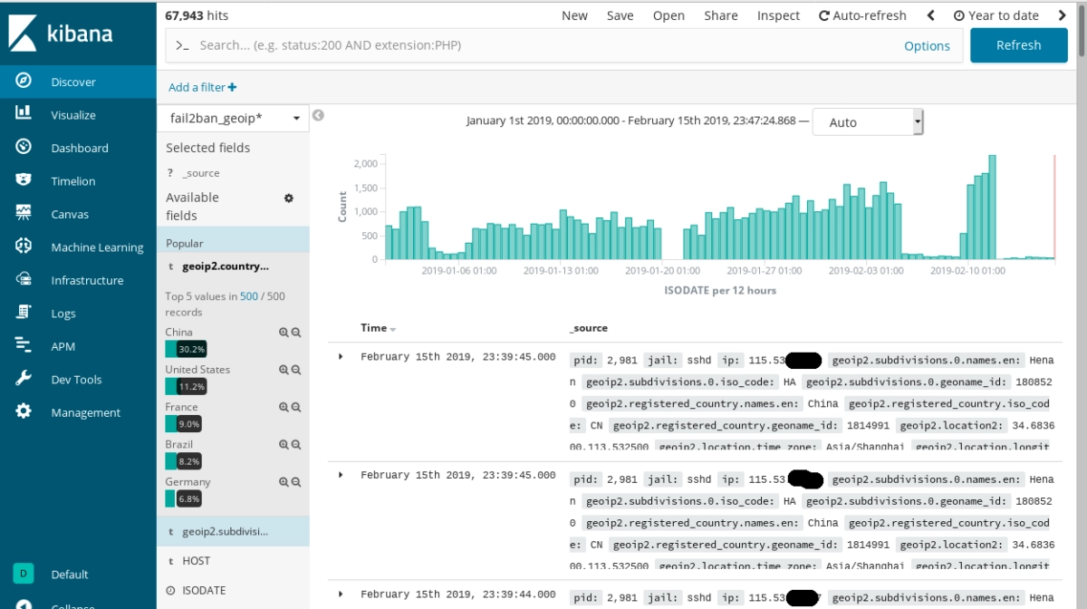The image size is (1087, 609).
Task: Open the Visualize chart icon
Action: point(24,113)
